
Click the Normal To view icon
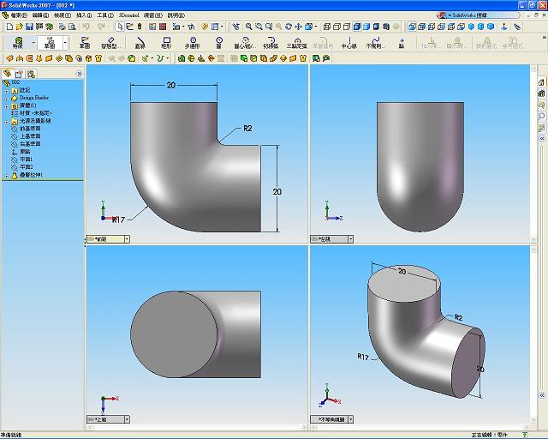[x=503, y=27]
